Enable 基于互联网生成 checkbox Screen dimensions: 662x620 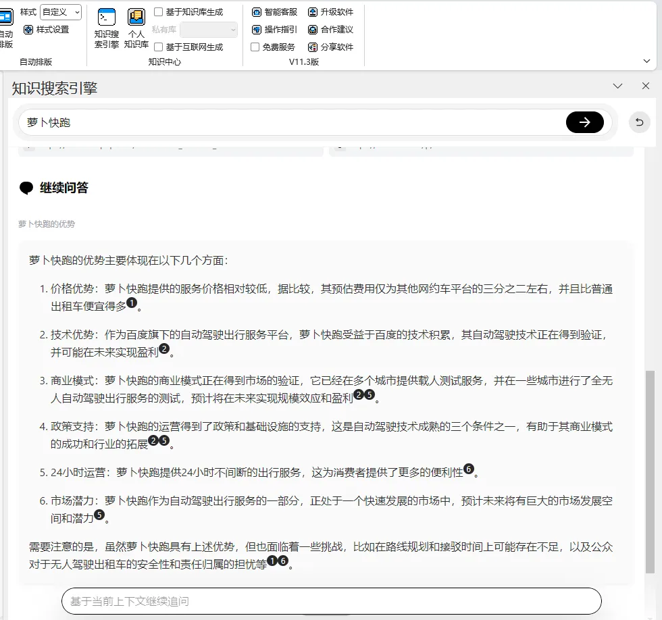(x=158, y=47)
